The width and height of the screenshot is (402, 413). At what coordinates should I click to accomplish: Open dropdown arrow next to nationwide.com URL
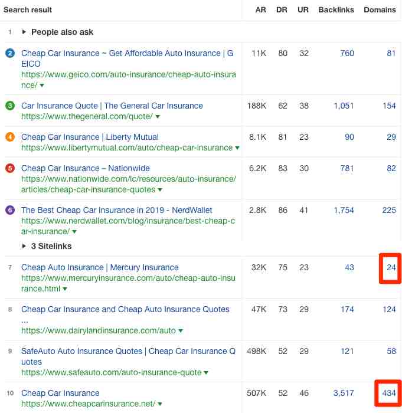click(x=160, y=189)
